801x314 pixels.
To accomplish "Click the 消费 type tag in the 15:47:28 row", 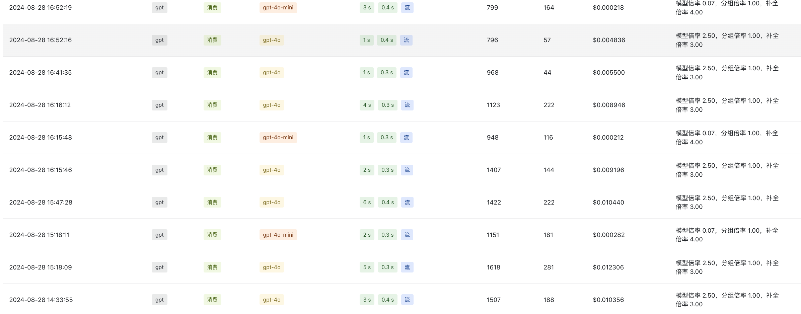I will pyautogui.click(x=212, y=203).
